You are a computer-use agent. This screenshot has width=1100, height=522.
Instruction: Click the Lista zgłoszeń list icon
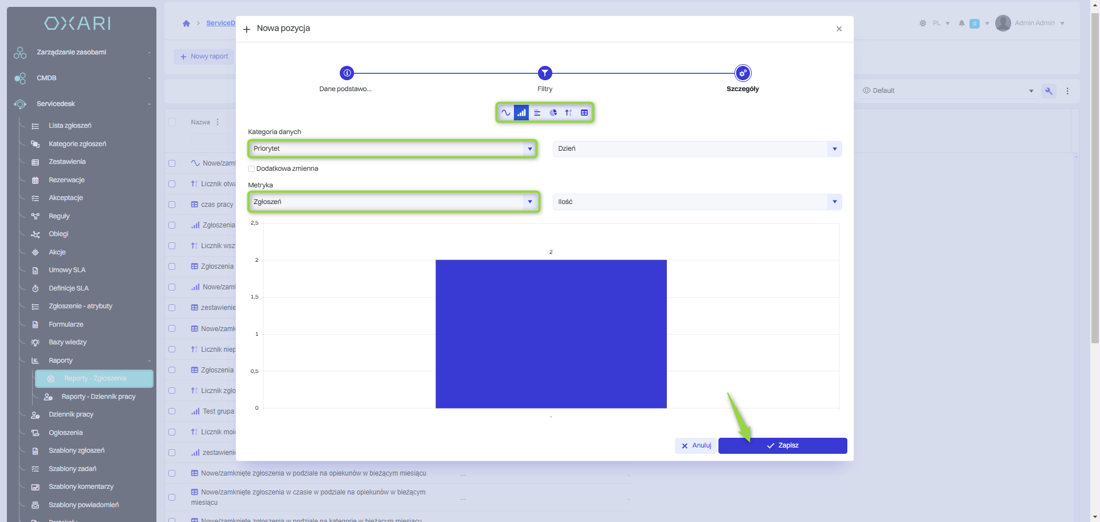[x=36, y=126]
